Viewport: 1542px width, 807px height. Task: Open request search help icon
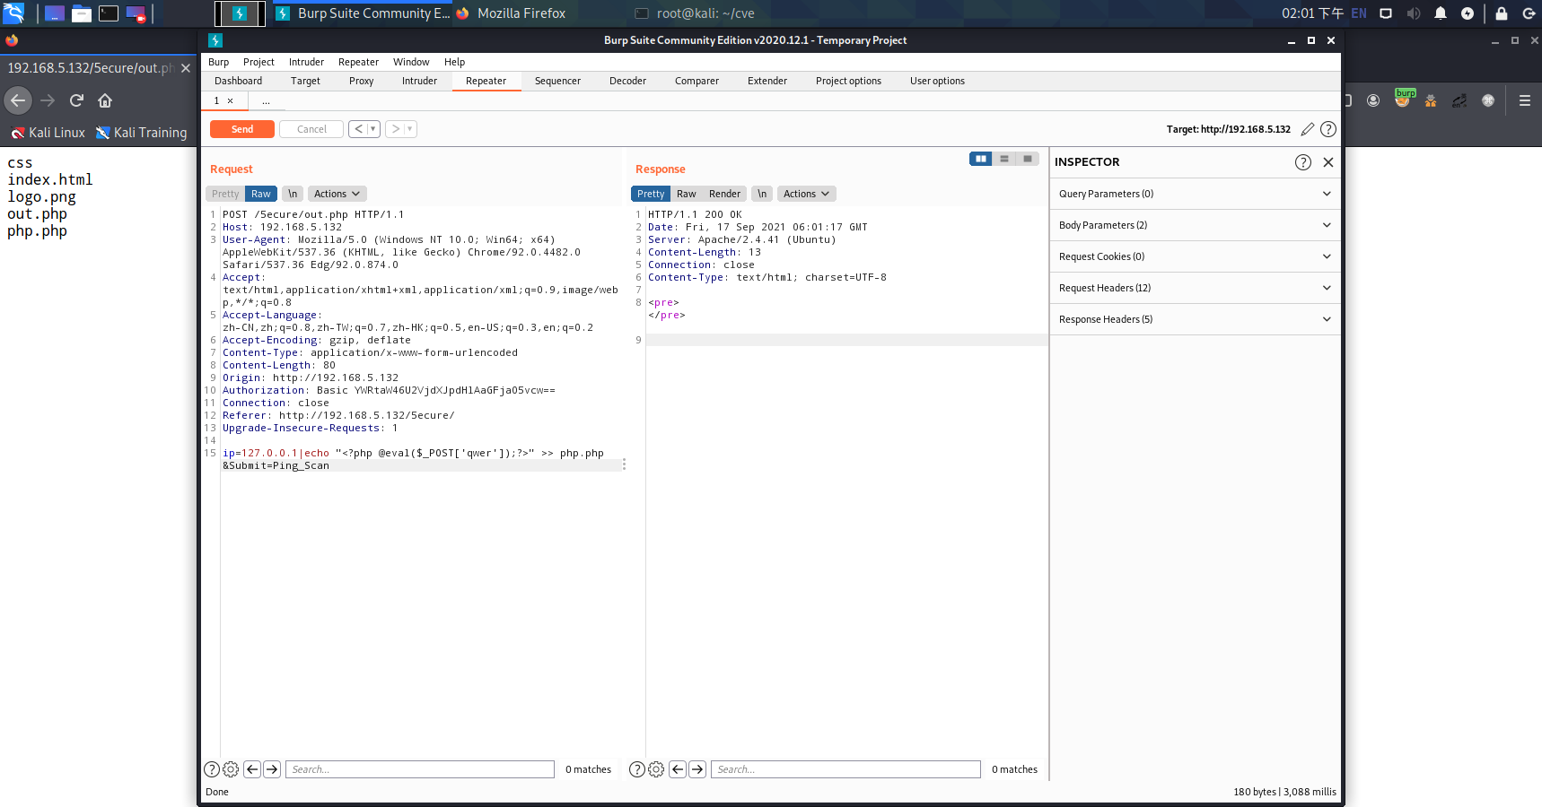click(212, 769)
